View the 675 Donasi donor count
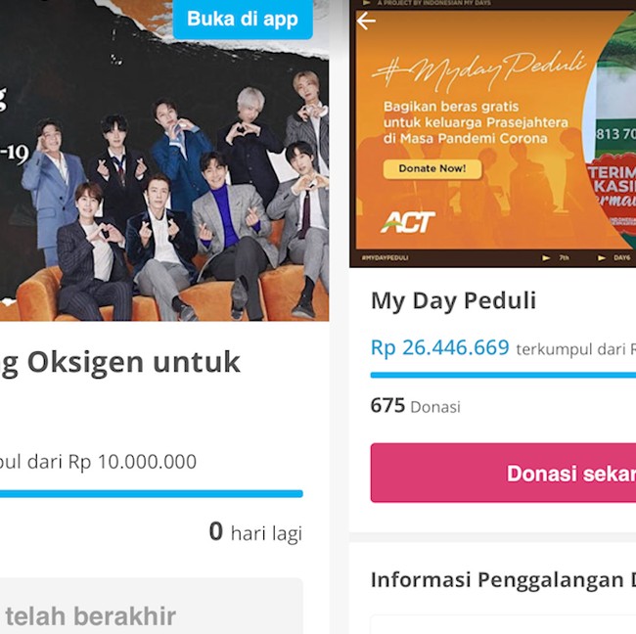This screenshot has width=636, height=634. pyautogui.click(x=415, y=405)
